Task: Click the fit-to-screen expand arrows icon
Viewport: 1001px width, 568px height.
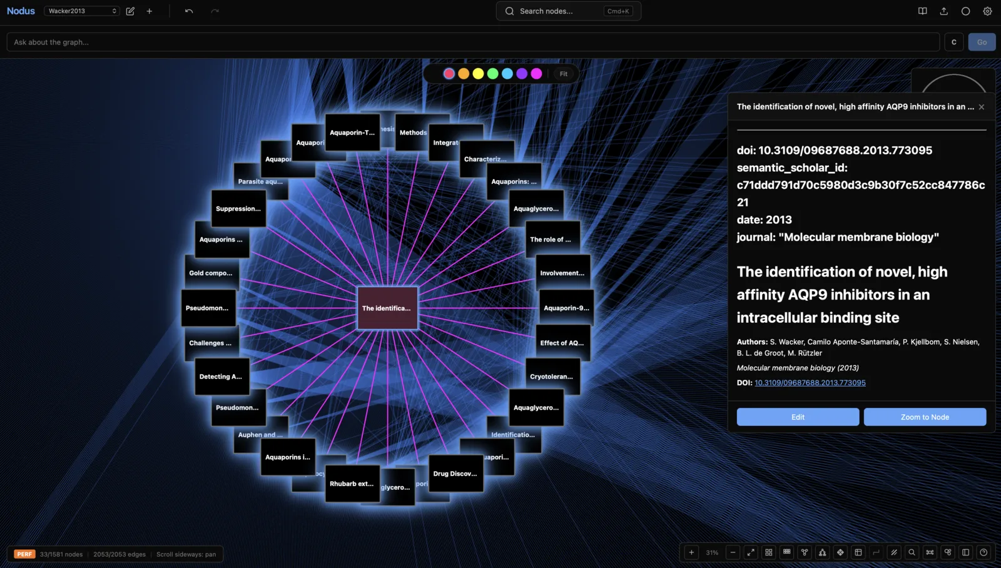Action: [x=751, y=552]
